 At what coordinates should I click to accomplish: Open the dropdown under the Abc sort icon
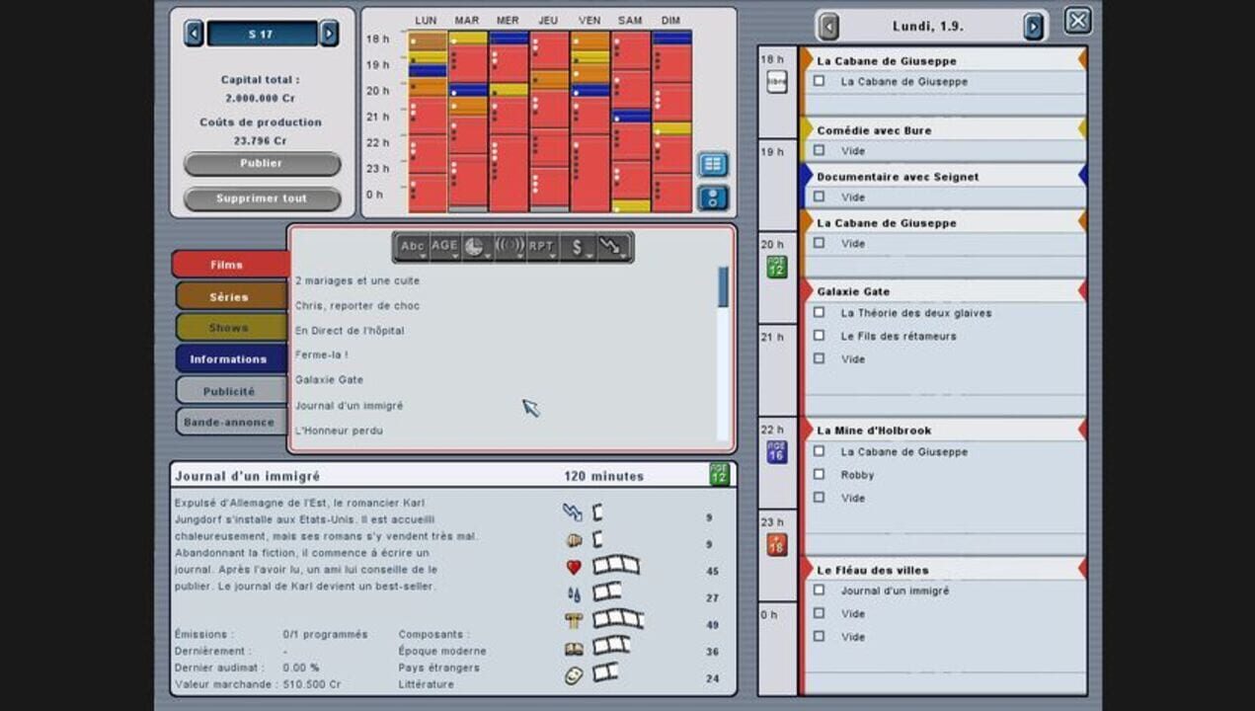pos(423,257)
